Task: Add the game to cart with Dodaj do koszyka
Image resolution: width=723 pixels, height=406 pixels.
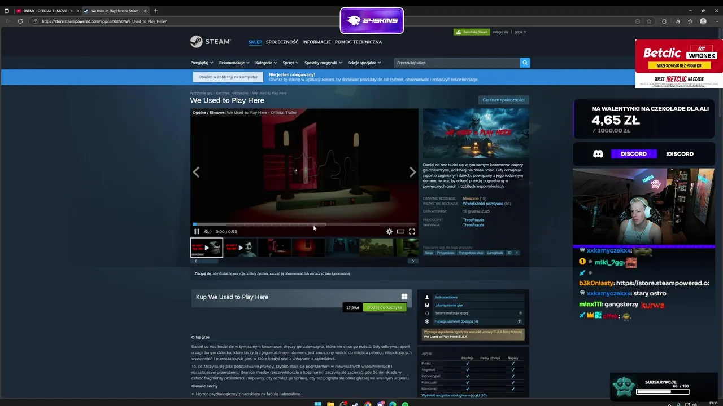Action: tap(385, 307)
